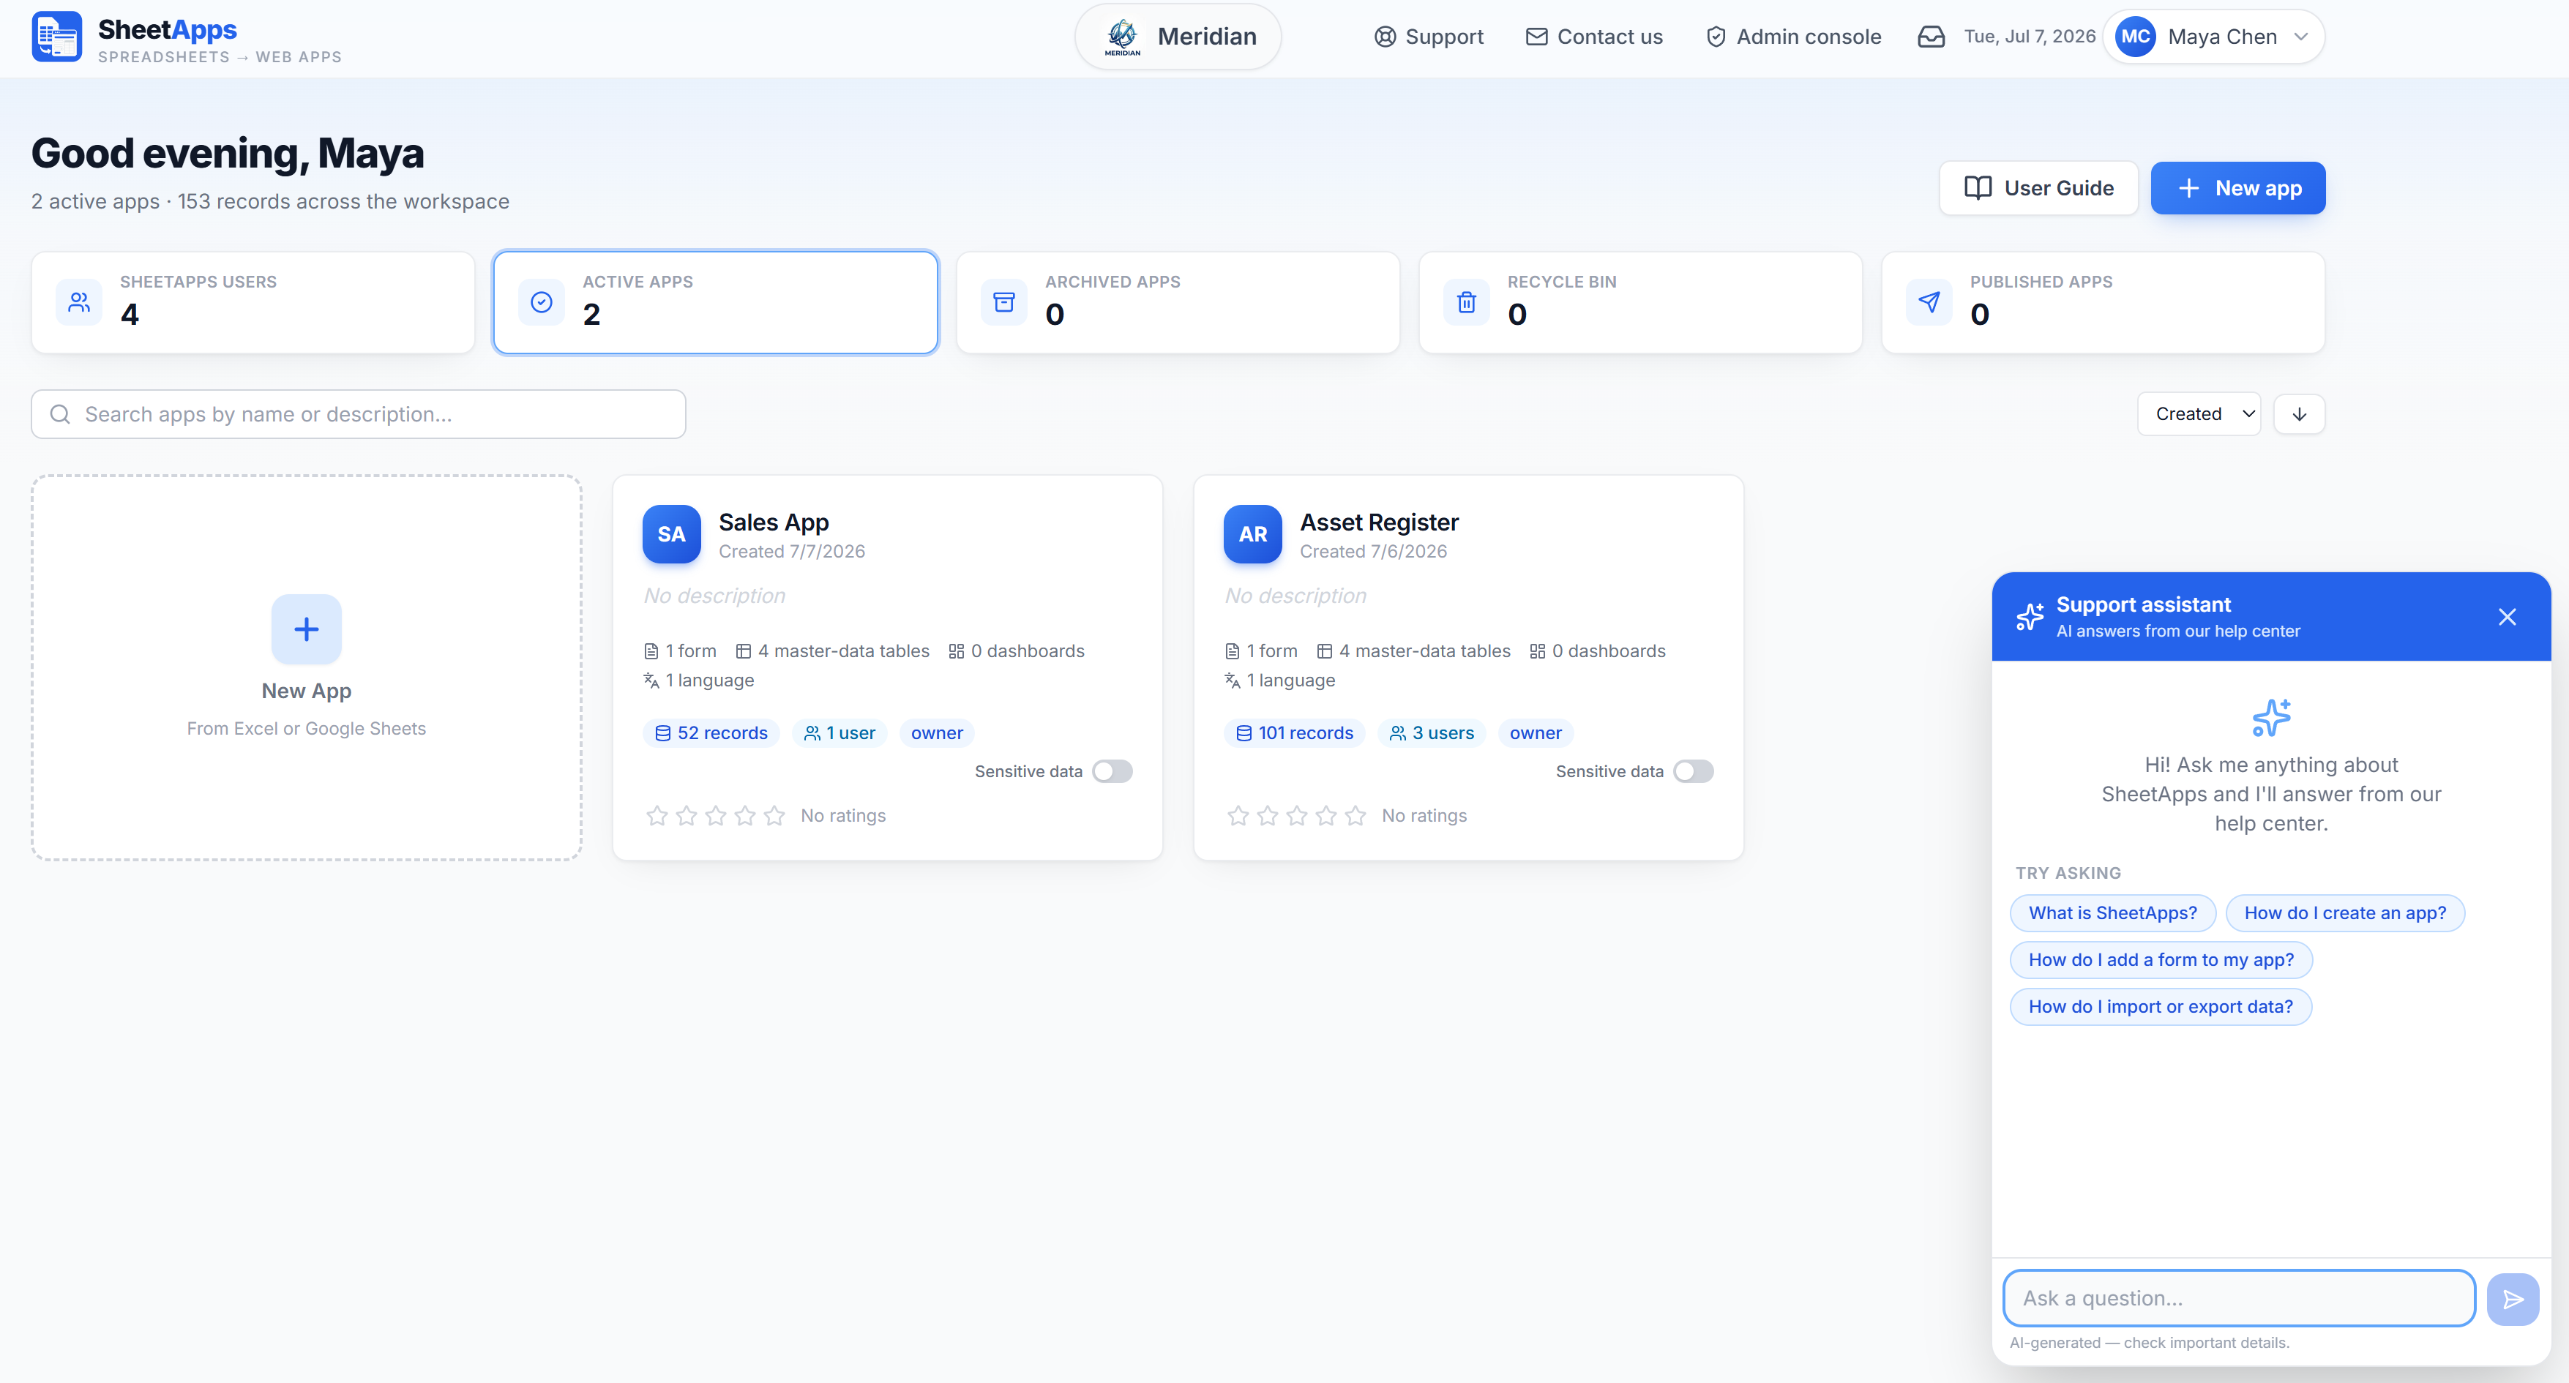Focus the Search apps input field
Image resolution: width=2569 pixels, height=1383 pixels.
[358, 414]
